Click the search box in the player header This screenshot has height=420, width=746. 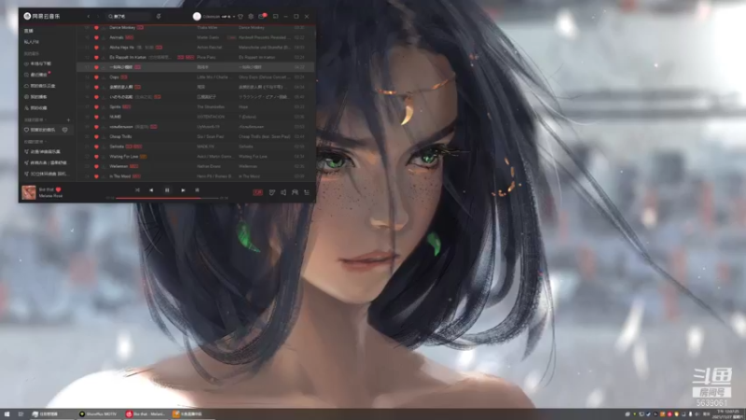coord(128,16)
